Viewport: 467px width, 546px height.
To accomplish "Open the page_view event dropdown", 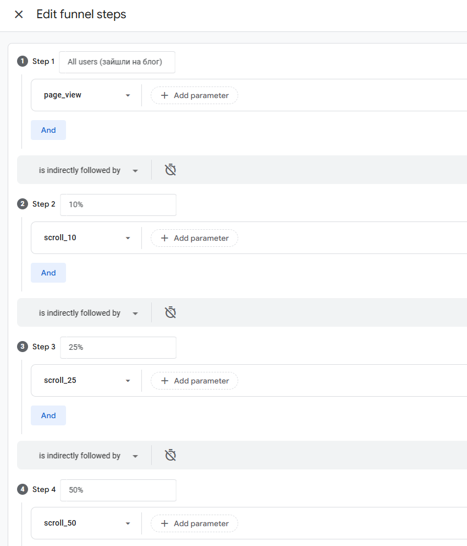I will coord(87,95).
